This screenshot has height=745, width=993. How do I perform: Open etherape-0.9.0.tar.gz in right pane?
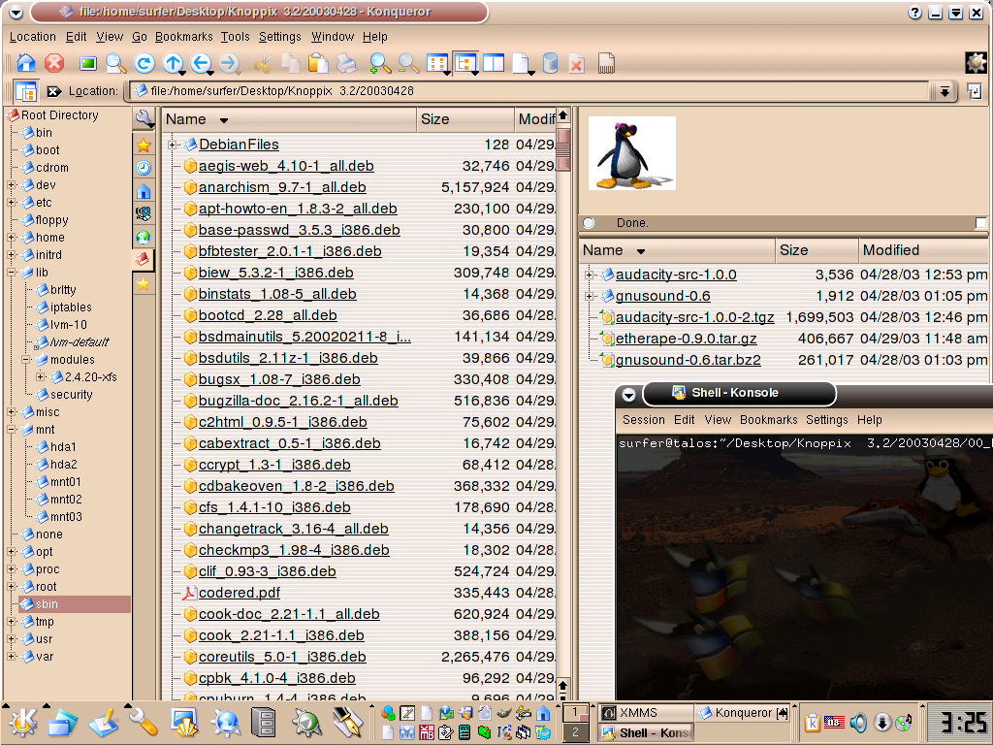point(686,339)
